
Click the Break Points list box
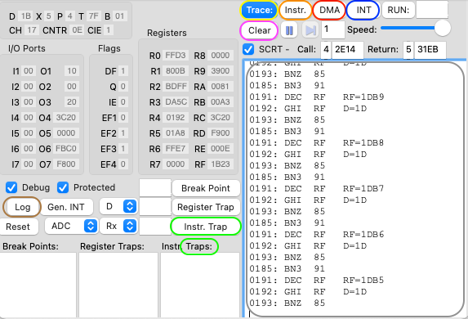pyautogui.click(x=38, y=285)
